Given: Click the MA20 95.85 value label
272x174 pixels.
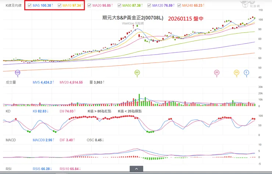Looking at the screenshot, I should coord(103,5).
